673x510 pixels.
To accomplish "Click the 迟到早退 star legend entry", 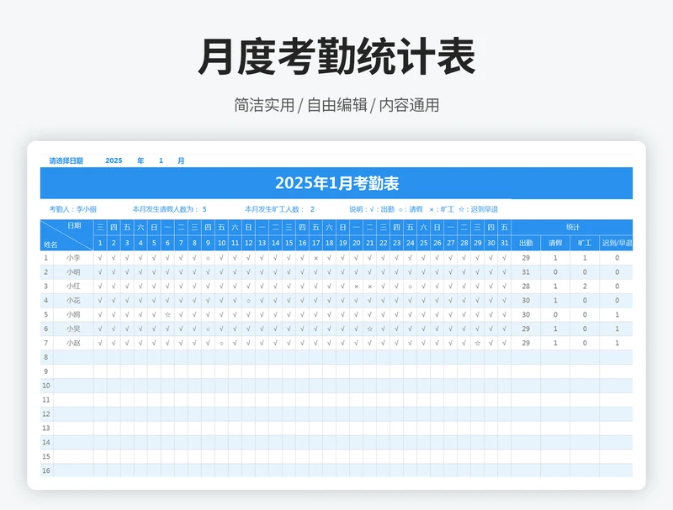I will tap(478, 209).
